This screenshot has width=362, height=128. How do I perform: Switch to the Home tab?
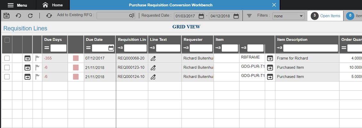[53, 5]
